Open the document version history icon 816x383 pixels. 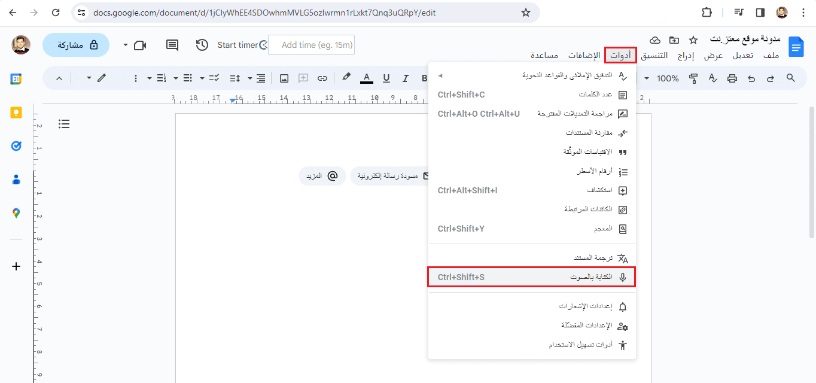[202, 45]
